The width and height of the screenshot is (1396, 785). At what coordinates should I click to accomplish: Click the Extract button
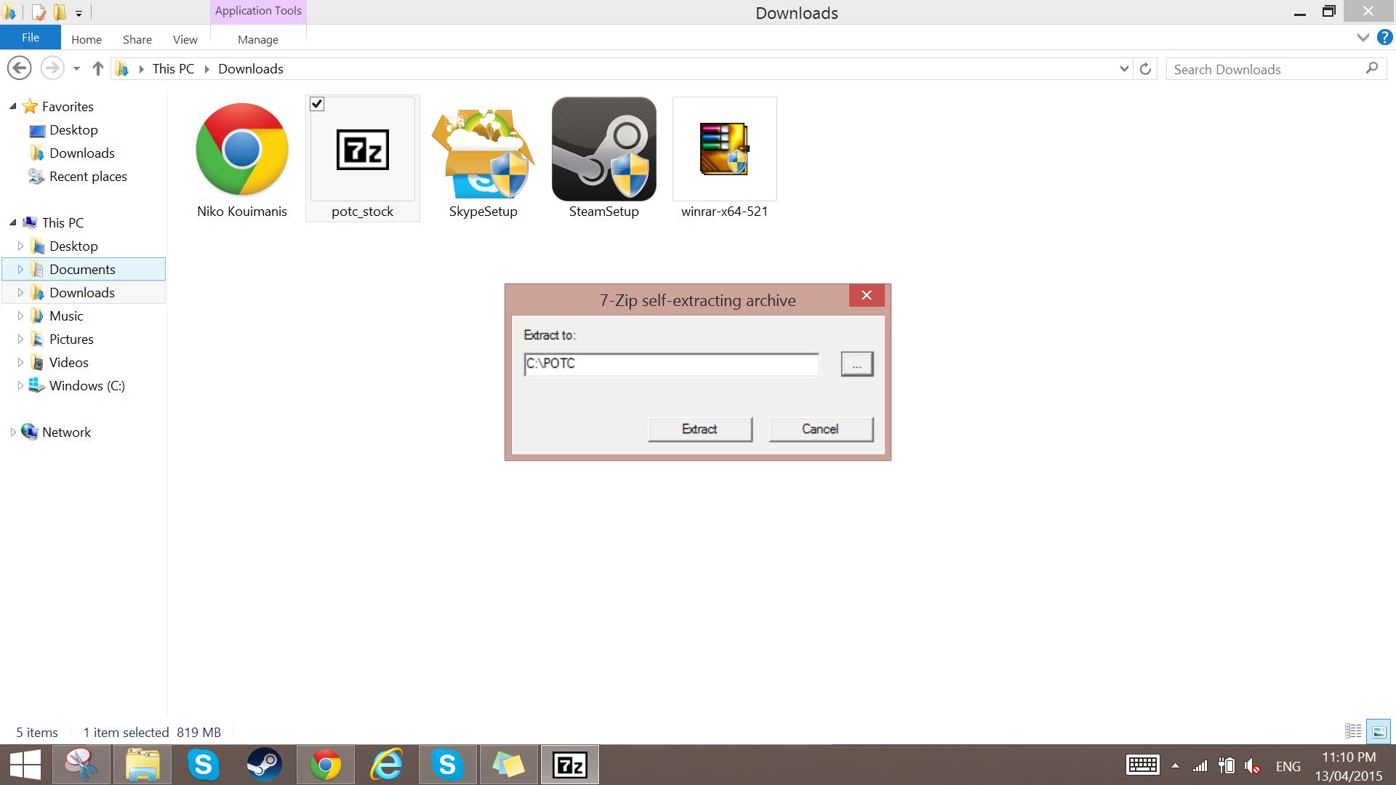[x=700, y=429]
